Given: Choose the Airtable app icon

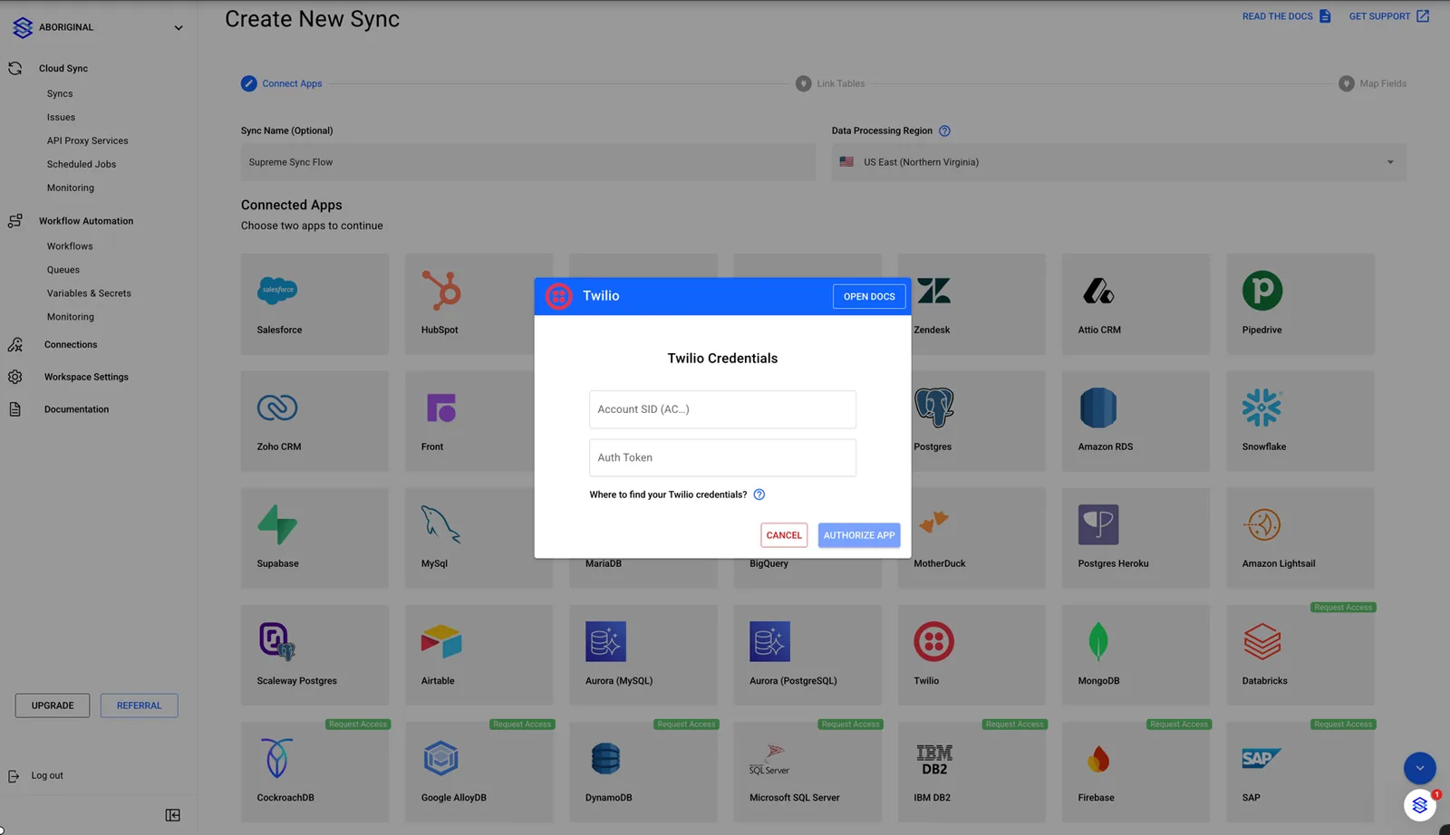Looking at the screenshot, I should coord(441,641).
